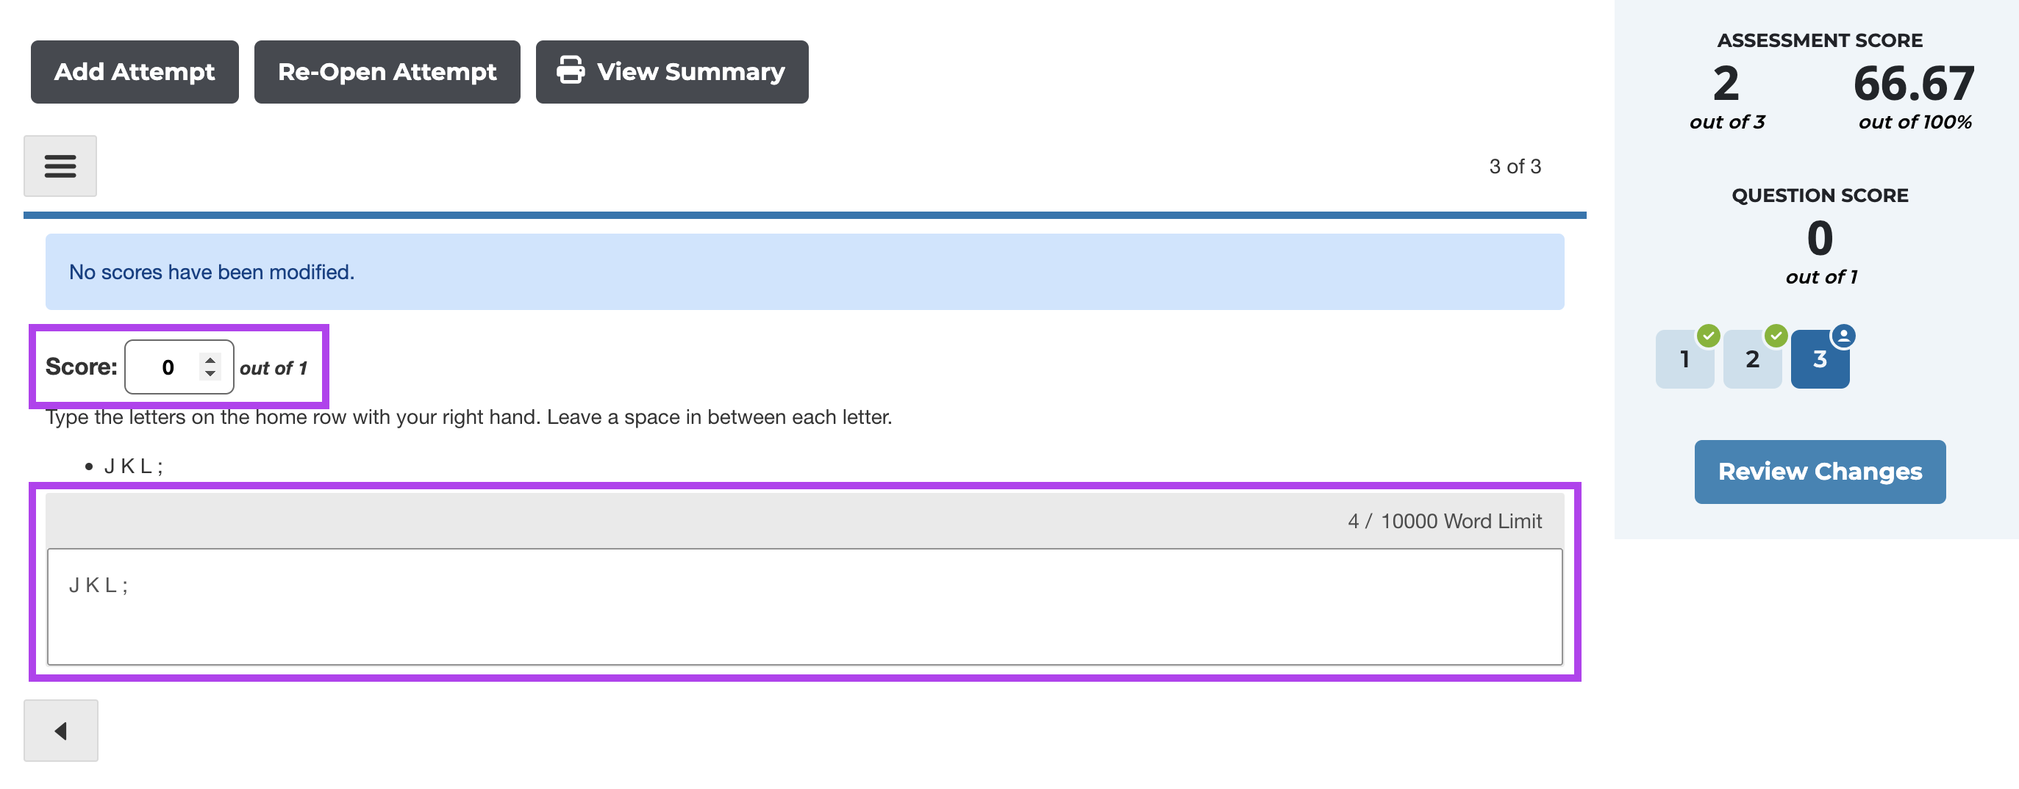Open the hamburger menu icon
The width and height of the screenshot is (2019, 789).
(x=60, y=166)
